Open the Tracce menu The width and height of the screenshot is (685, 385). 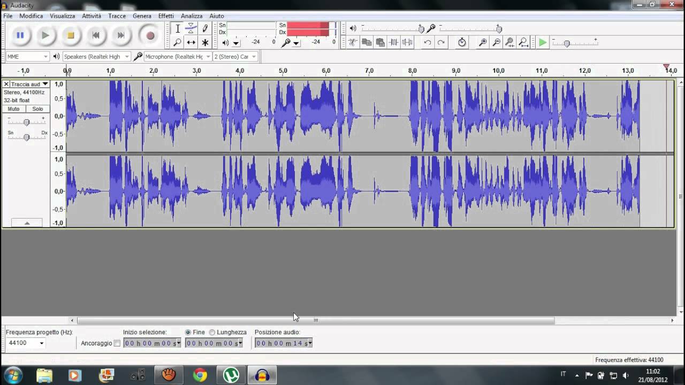click(x=117, y=16)
